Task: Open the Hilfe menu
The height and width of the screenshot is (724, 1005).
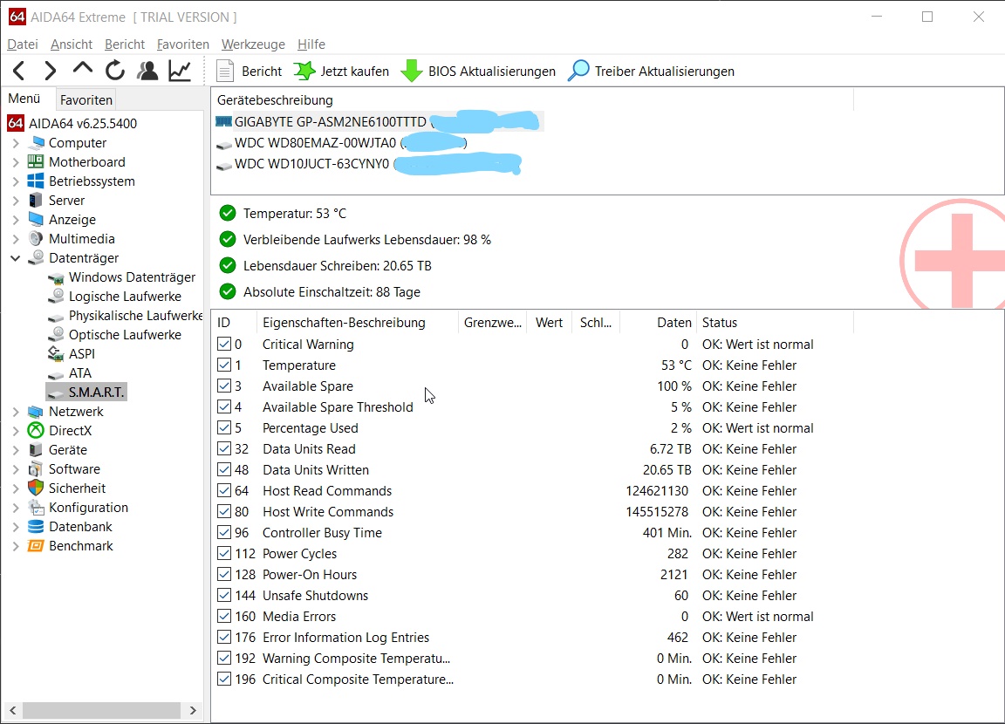Action: (311, 44)
